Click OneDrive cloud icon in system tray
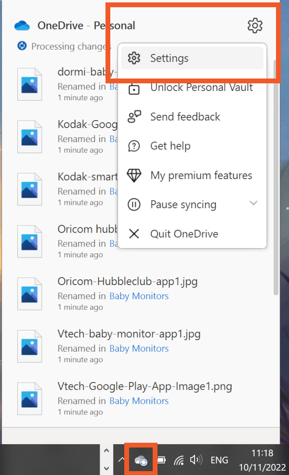This screenshot has width=289, height=475. (x=140, y=460)
